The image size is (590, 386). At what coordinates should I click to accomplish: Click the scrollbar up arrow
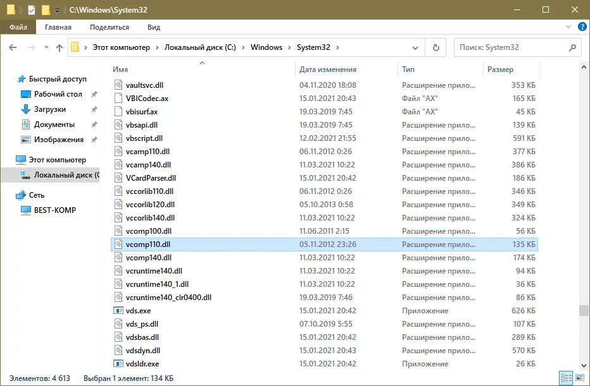coord(584,67)
